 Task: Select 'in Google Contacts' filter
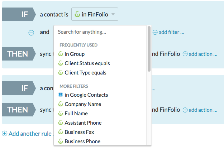coord(86,95)
